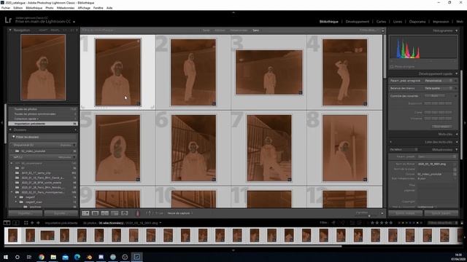
Task: Open toolbar content dropdown arrow
Action: tap(382, 213)
